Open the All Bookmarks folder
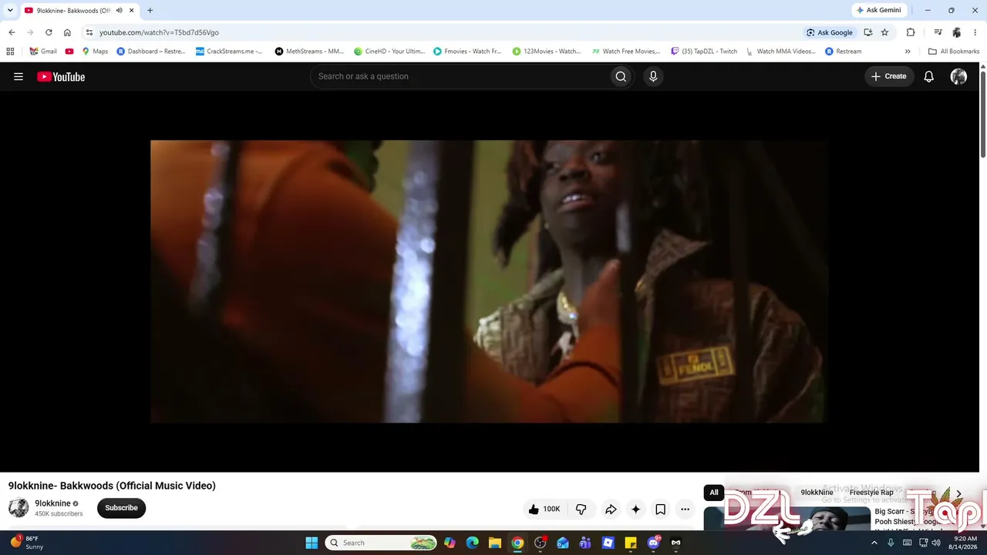Image resolution: width=987 pixels, height=555 pixels. point(954,52)
